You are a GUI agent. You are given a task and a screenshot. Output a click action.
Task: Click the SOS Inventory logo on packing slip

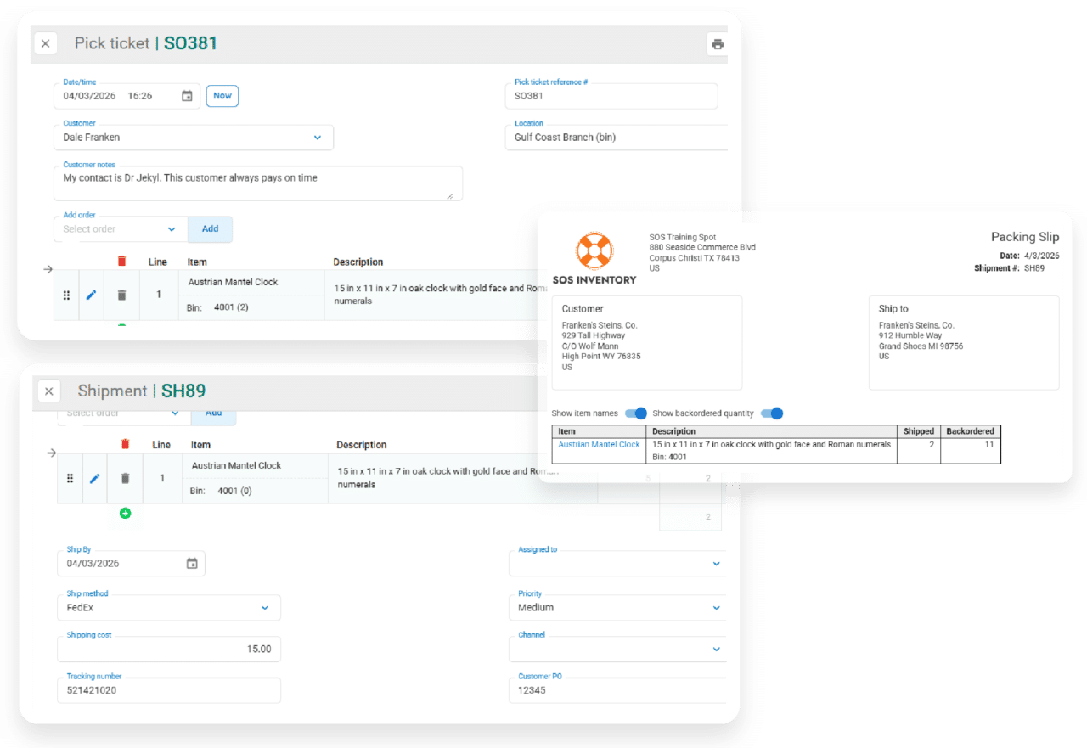click(594, 259)
